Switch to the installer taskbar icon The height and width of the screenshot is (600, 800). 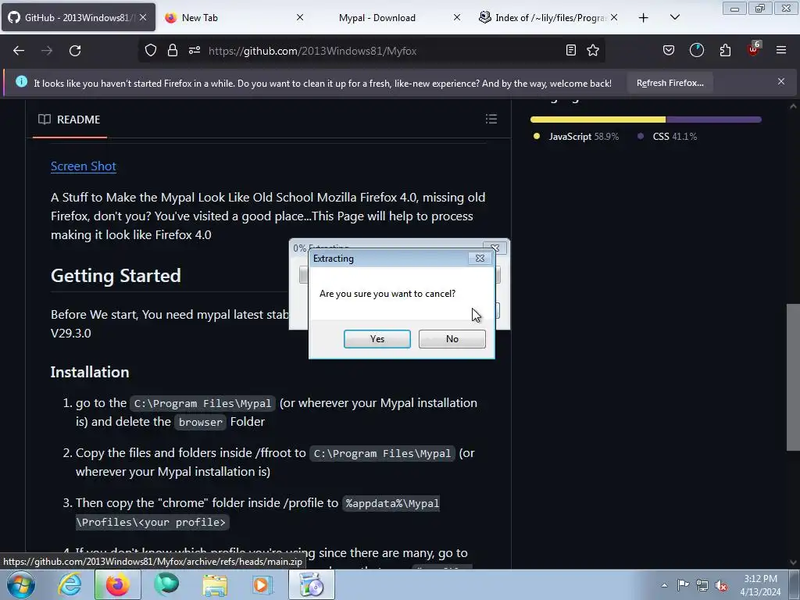pyautogui.click(x=312, y=584)
